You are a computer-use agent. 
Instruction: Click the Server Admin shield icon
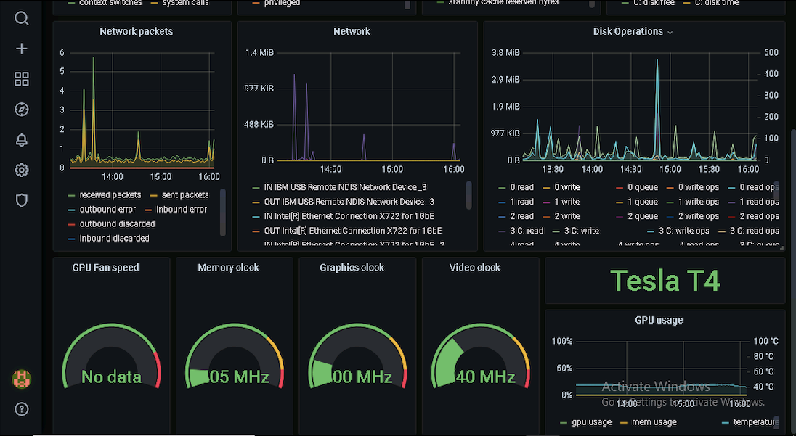[21, 200]
